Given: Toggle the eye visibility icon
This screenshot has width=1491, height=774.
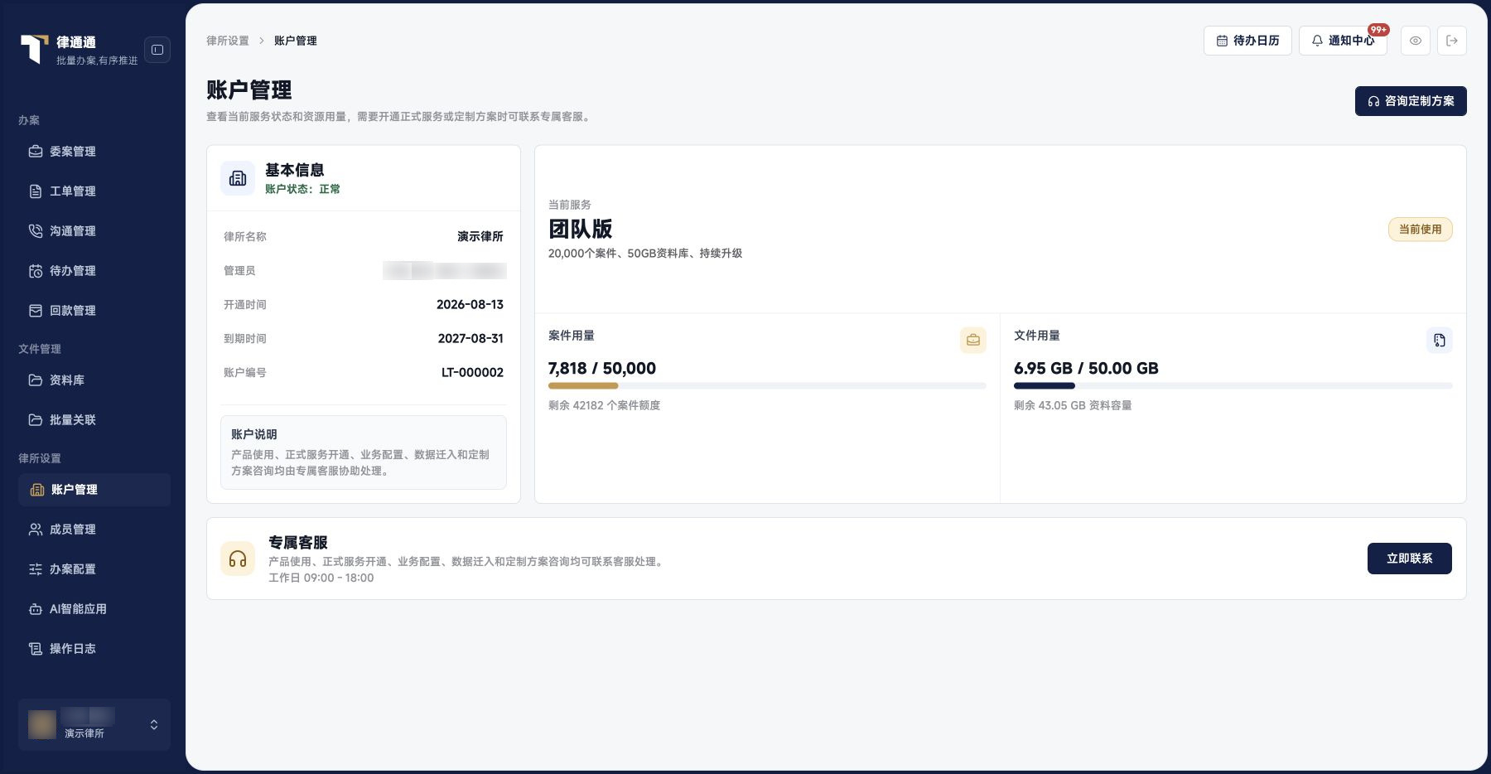Looking at the screenshot, I should 1416,41.
